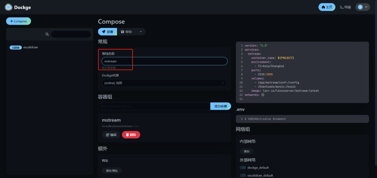Click the New Container Name input field
377x178 pixels.
154,106
